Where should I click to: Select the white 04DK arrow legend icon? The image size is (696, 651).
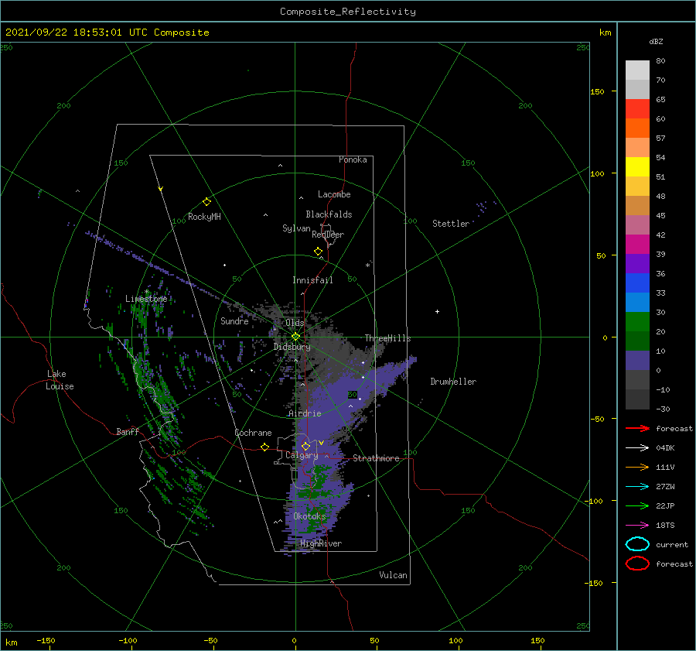[x=637, y=447]
